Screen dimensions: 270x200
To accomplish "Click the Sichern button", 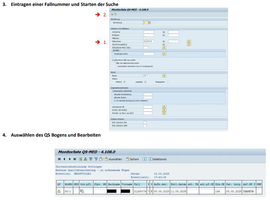I will tap(132, 159).
